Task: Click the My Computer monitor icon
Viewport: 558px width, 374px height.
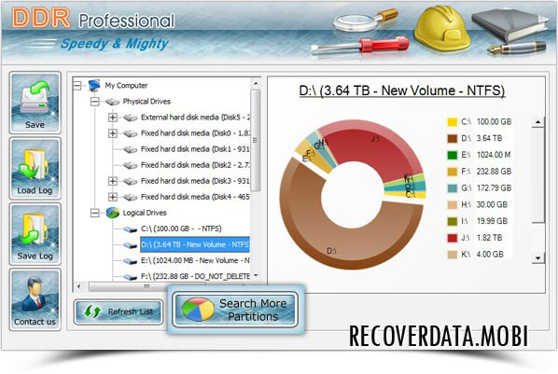Action: [x=94, y=86]
